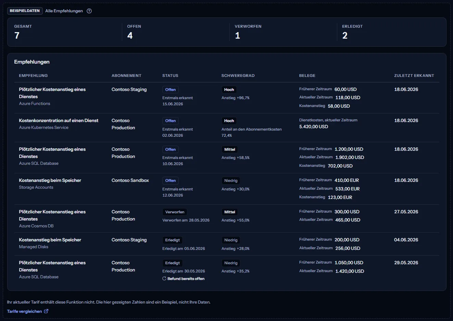Viewport: 453px width, 321px height.
Task: Sort by Zuletzt erkannt column header
Action: [414, 76]
